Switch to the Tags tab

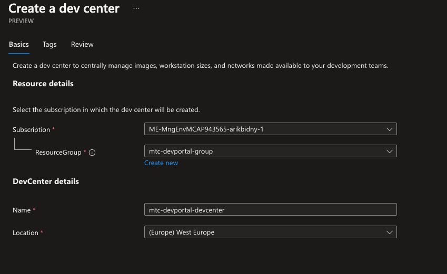(49, 45)
